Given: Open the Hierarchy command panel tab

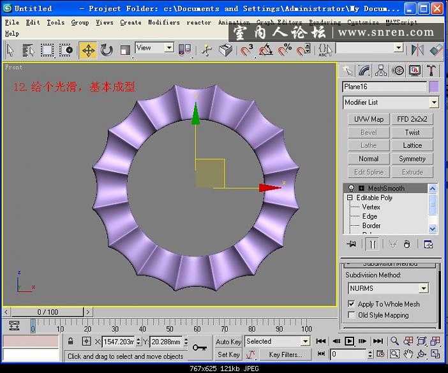Looking at the screenshot, I should [381, 71].
